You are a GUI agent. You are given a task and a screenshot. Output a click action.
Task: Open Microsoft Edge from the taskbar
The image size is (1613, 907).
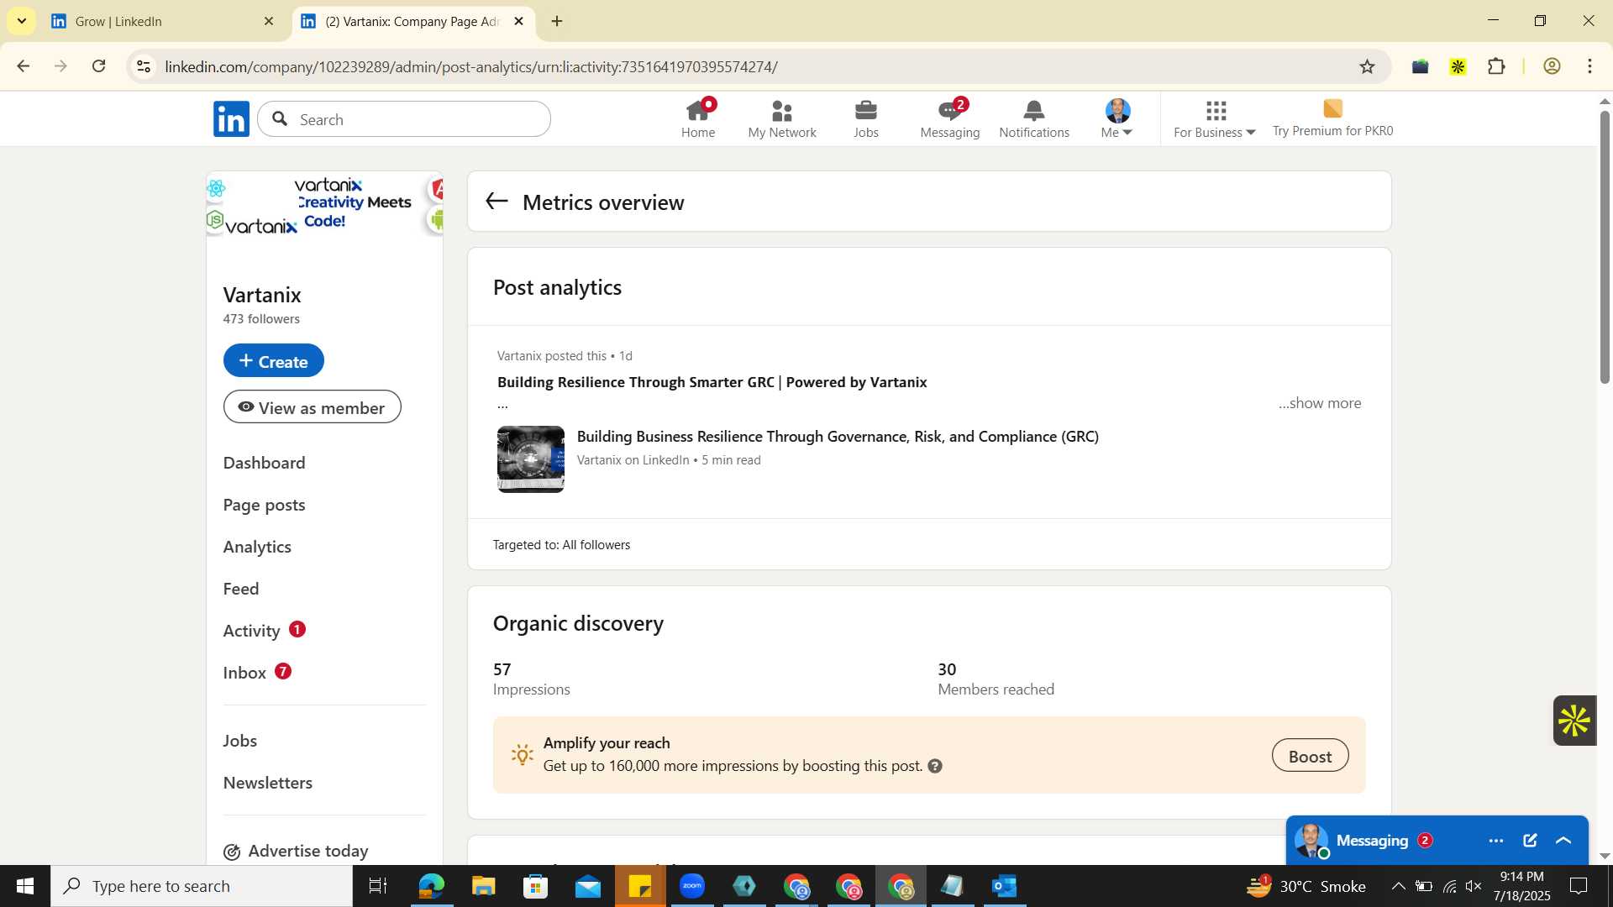431,886
